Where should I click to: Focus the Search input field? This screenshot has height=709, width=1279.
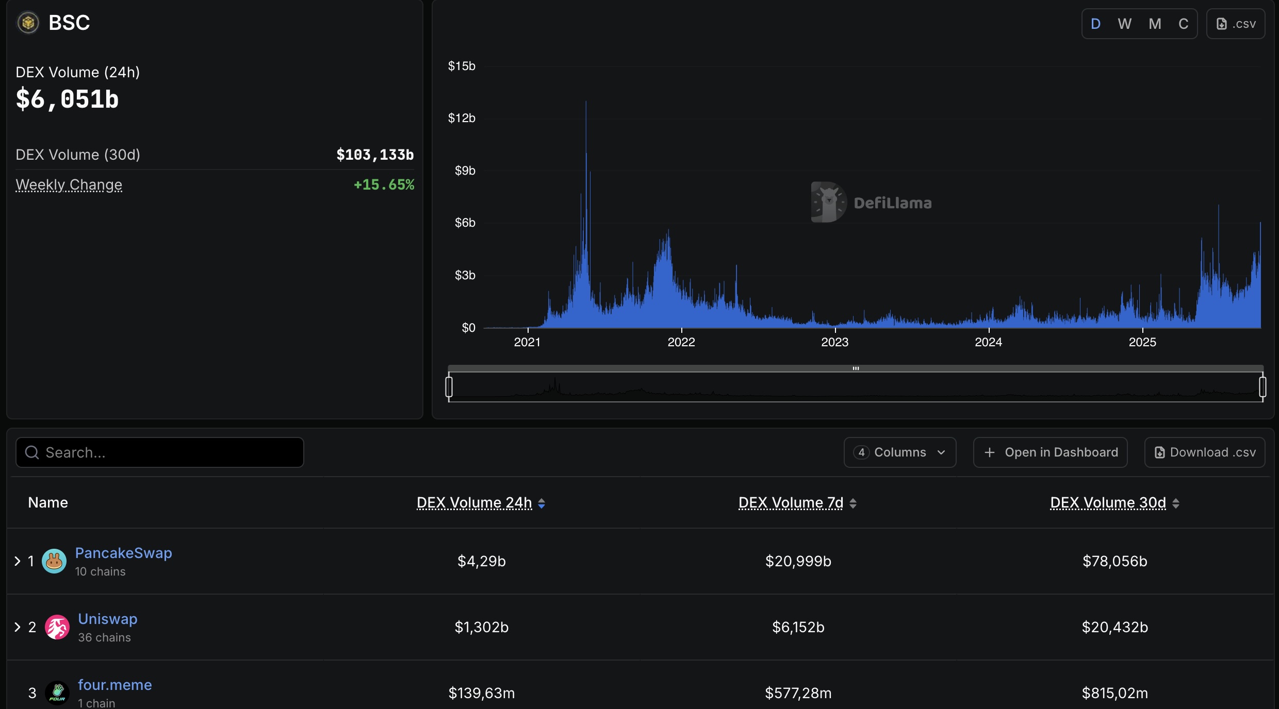[160, 452]
